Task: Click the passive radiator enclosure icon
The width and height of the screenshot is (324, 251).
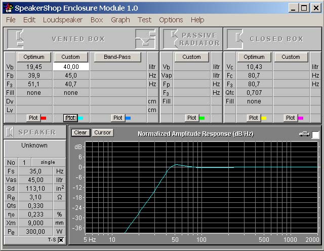Action: click(171, 39)
